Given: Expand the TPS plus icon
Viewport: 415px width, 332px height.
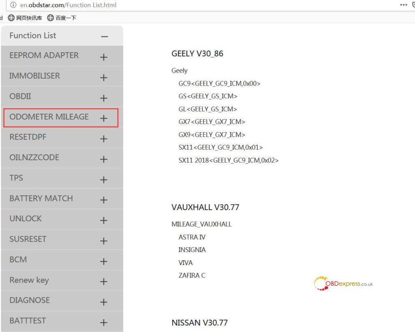Looking at the screenshot, I should point(104,180).
